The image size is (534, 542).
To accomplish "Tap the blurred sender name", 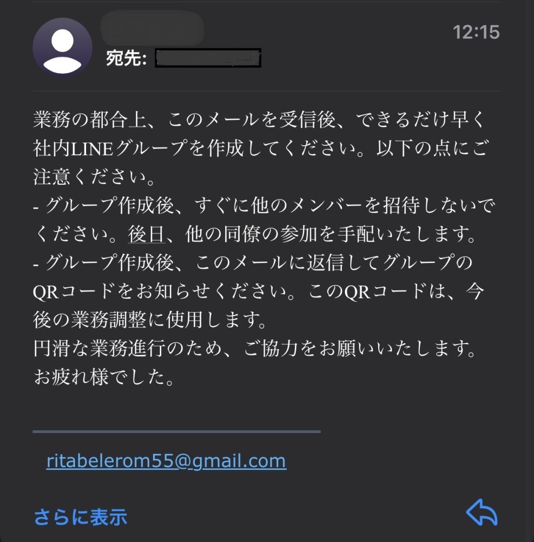I will [x=151, y=27].
